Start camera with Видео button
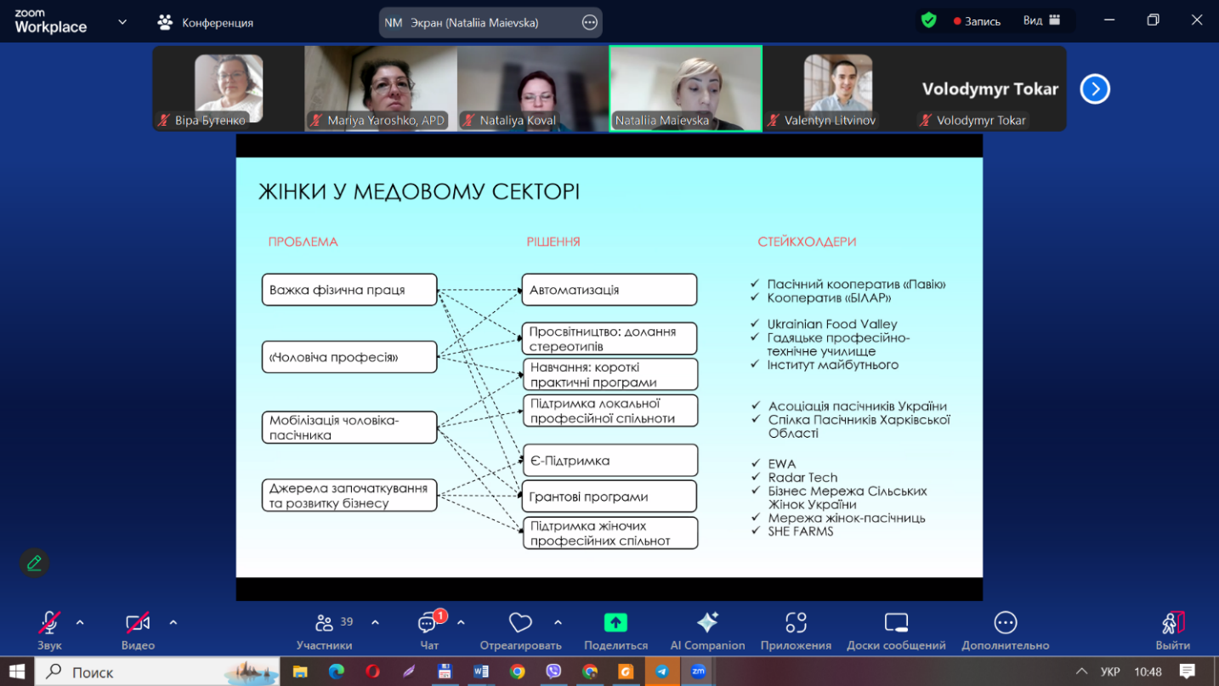Screen dimensions: 1219x686 tap(138, 630)
